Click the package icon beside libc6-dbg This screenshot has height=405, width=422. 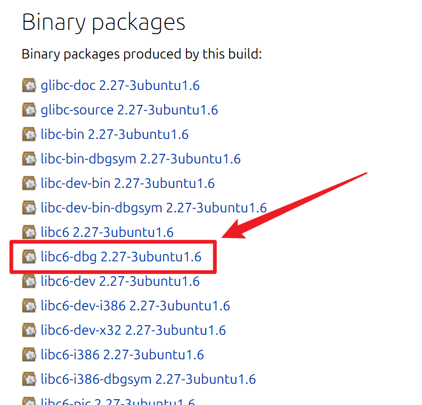[29, 257]
